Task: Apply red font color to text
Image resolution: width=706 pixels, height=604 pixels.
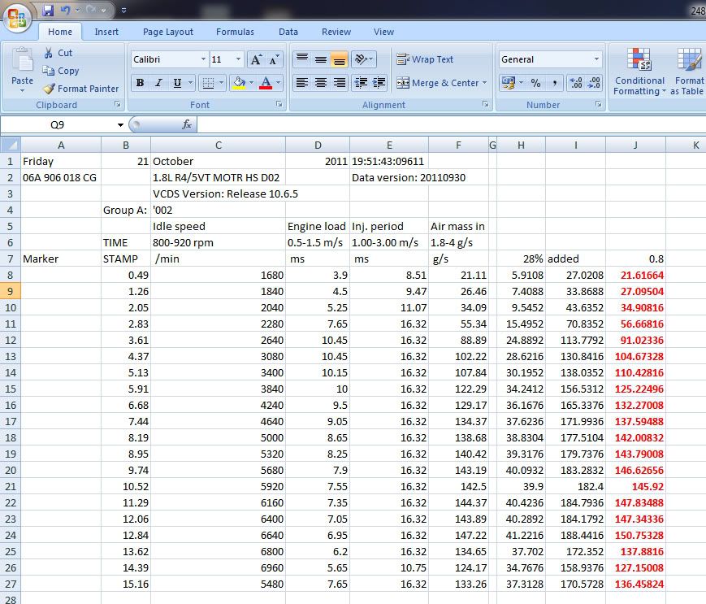Action: 266,83
